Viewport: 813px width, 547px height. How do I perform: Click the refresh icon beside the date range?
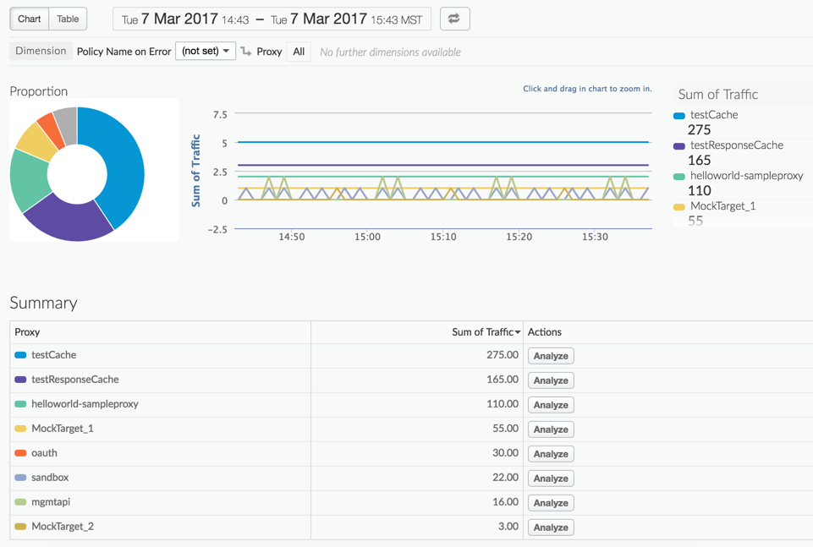(455, 19)
